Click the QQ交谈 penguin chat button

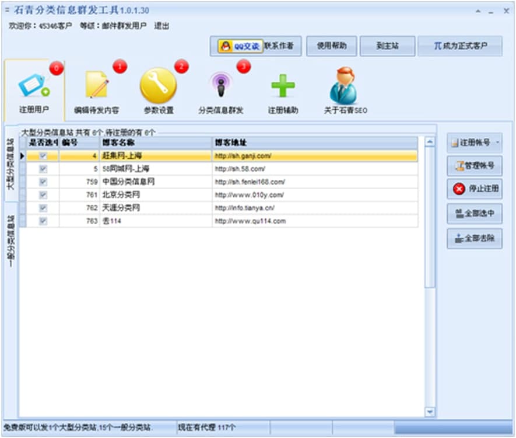tap(241, 46)
